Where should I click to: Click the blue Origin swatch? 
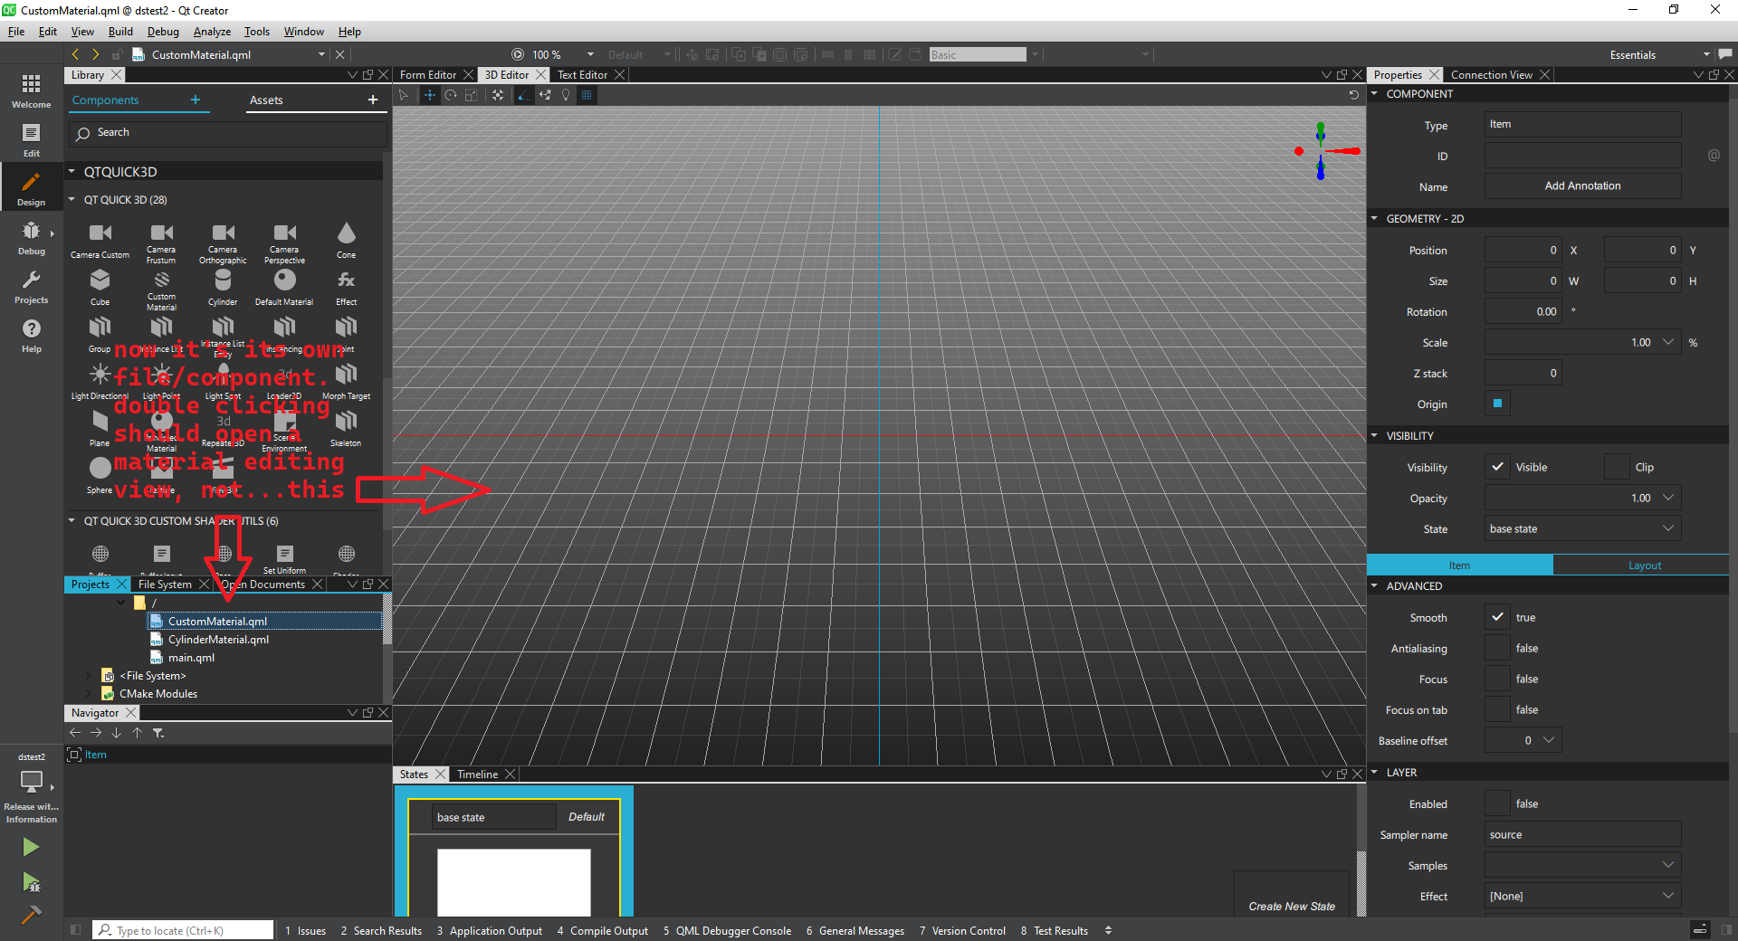[1497, 404]
